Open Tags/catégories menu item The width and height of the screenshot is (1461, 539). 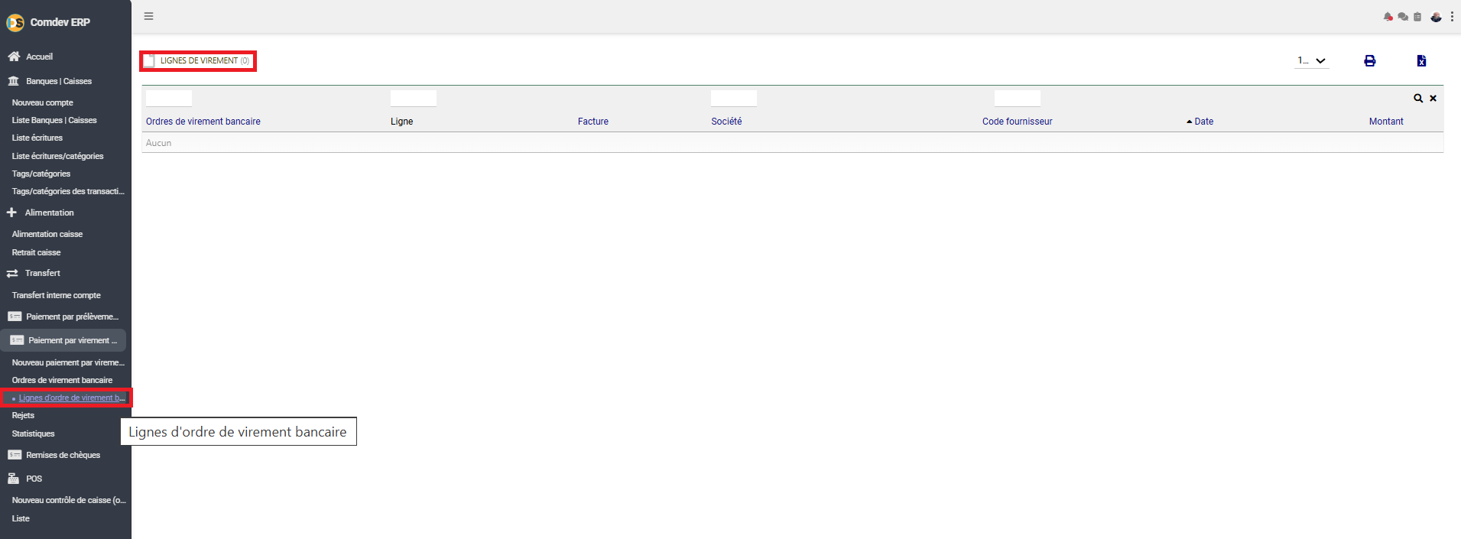pos(41,174)
